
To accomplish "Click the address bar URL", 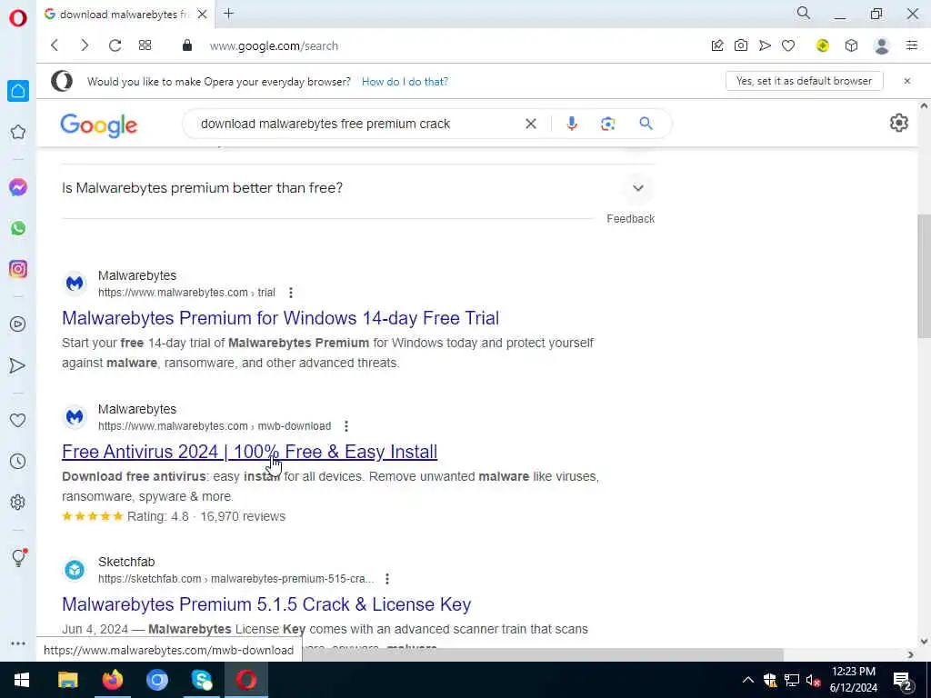I will [274, 45].
